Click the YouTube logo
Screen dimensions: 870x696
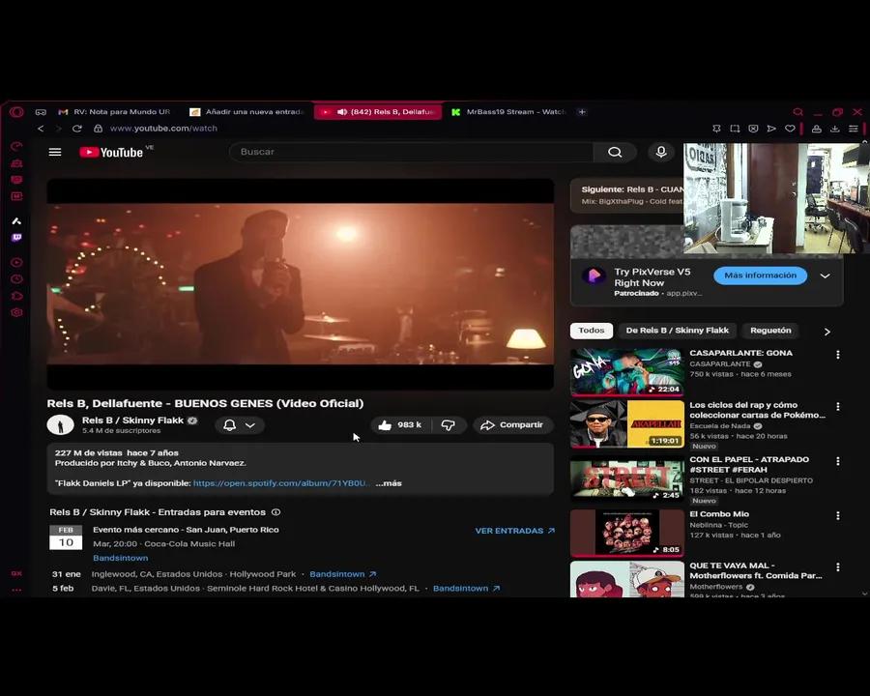pos(111,152)
